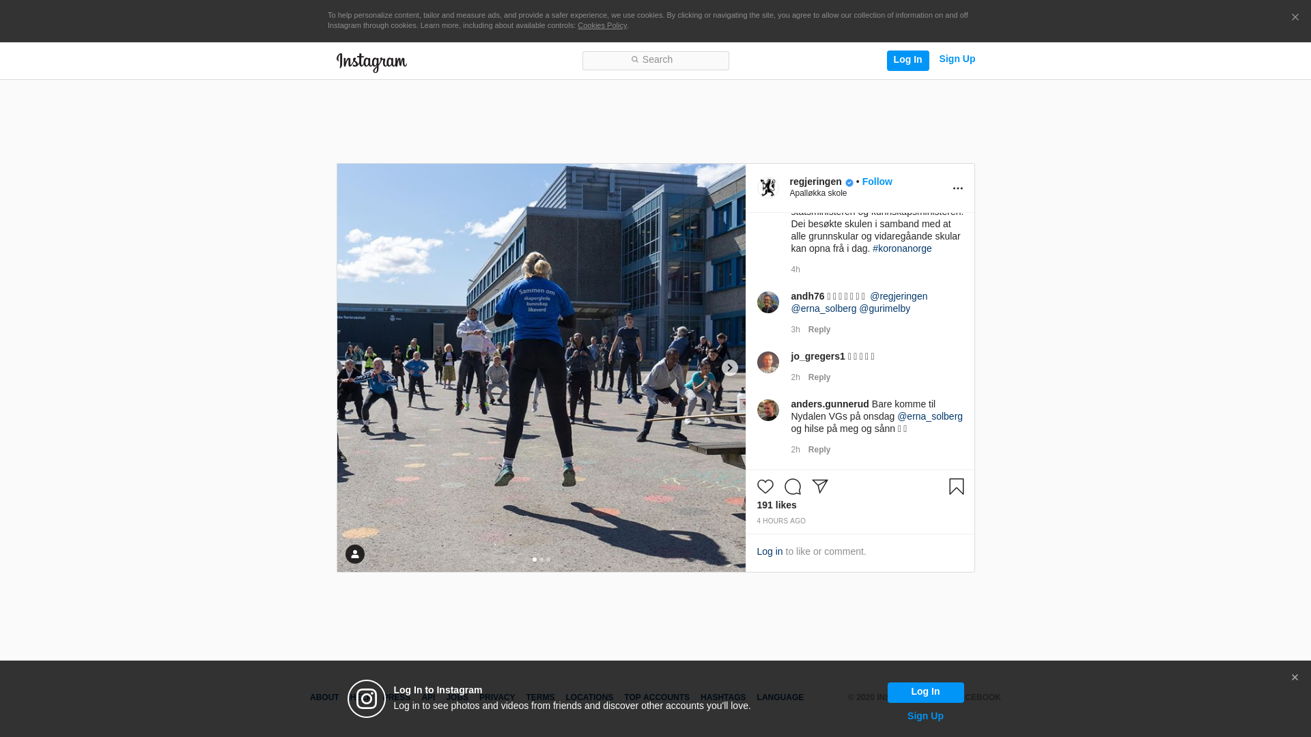
Task: Click the share paper-plane icon
Action: [x=820, y=487]
